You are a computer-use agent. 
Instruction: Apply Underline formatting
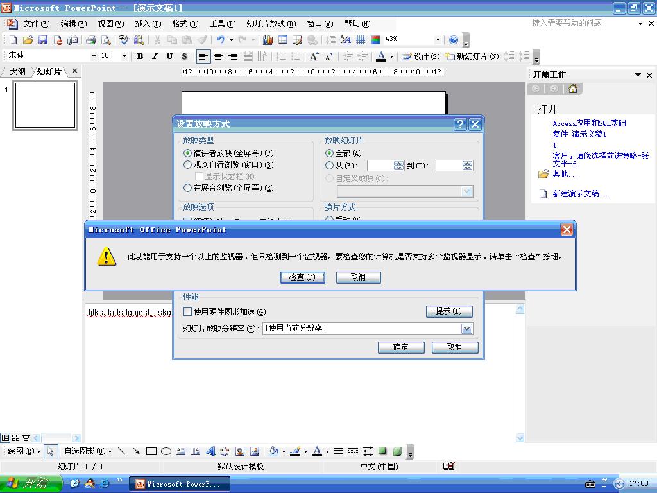(169, 56)
